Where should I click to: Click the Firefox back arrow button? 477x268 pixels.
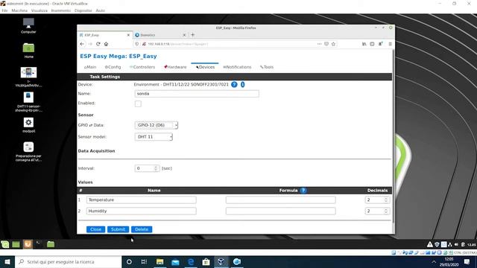point(82,44)
